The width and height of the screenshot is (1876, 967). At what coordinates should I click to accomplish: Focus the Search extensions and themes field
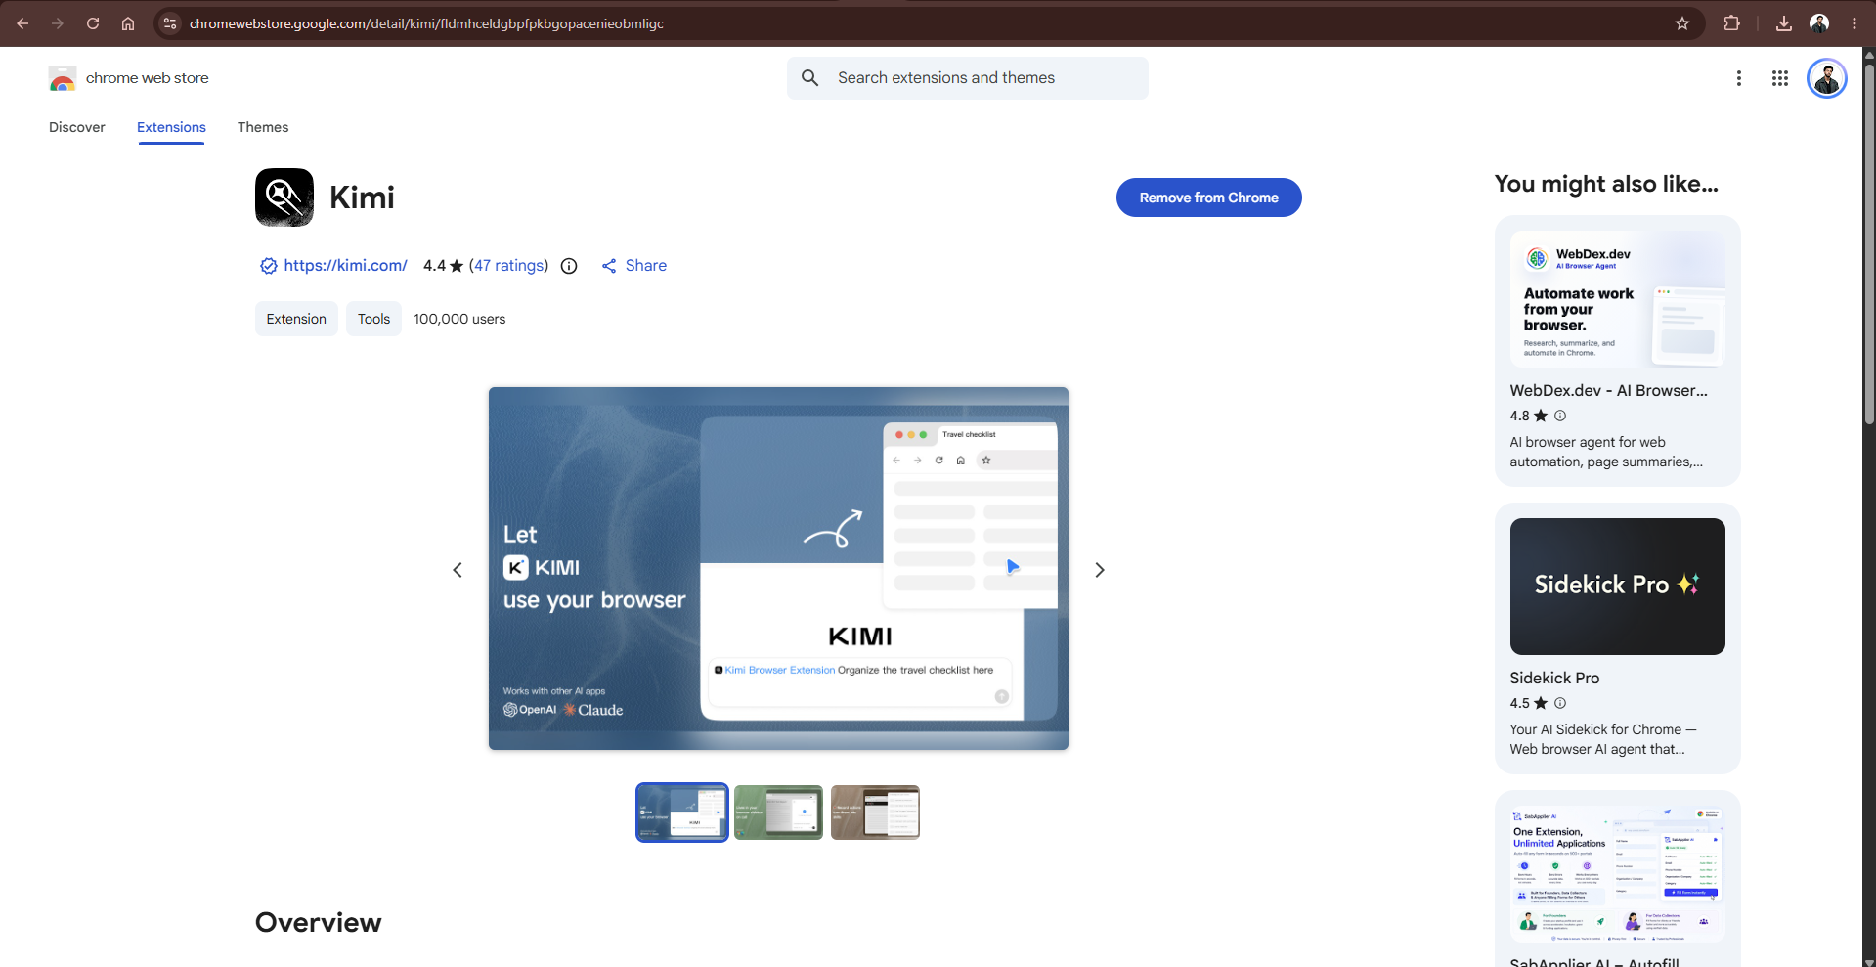click(x=968, y=78)
